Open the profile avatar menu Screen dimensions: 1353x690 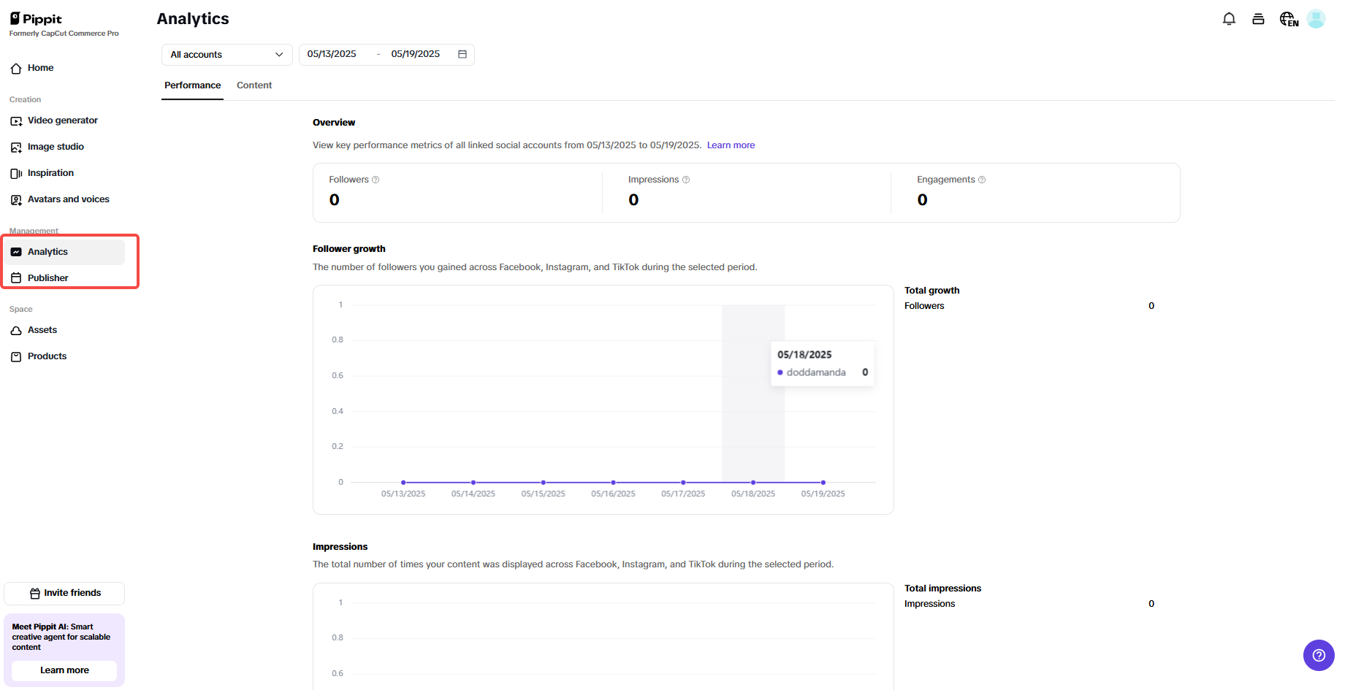[1316, 18]
